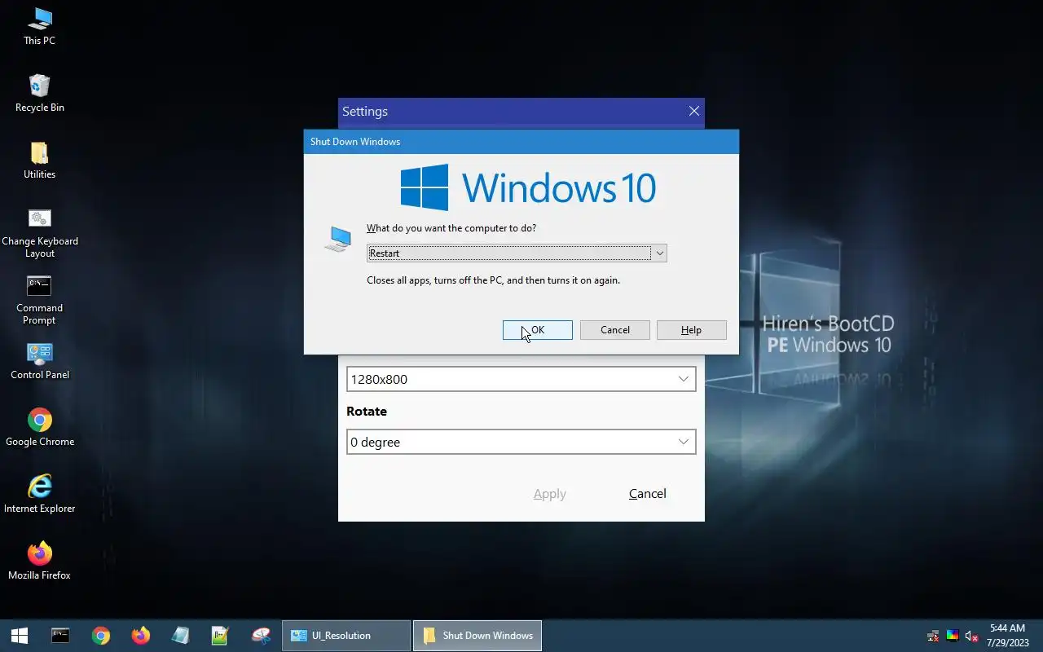Click the colorful display tray icon
Image resolution: width=1043 pixels, height=652 pixels.
click(x=952, y=636)
